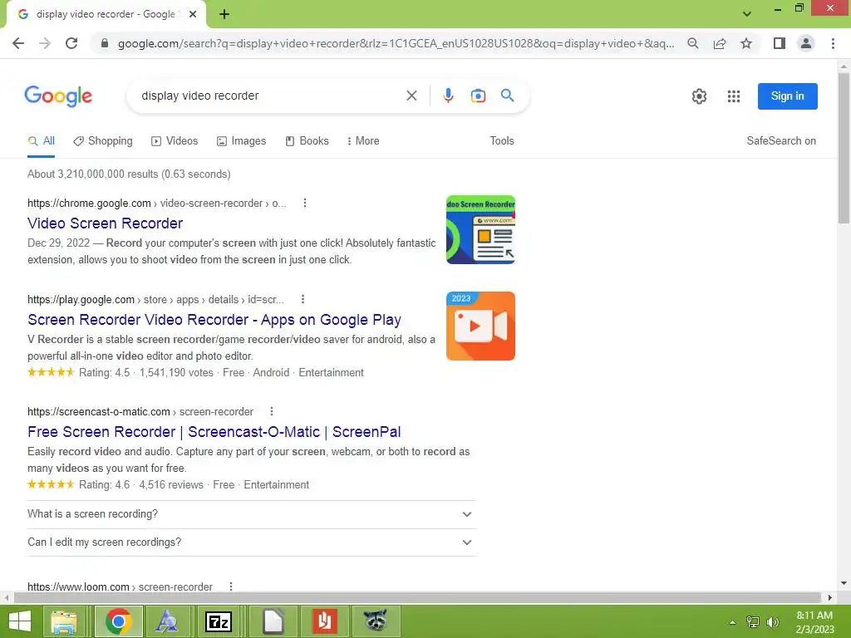View site security lock info
Image resolution: width=851 pixels, height=638 pixels.
105,43
